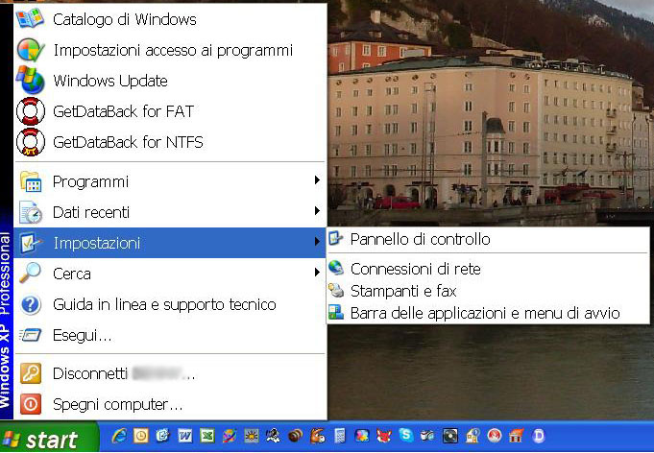Expand the Programmi arrow
Viewport: 654px width, 453px height.
click(x=317, y=180)
